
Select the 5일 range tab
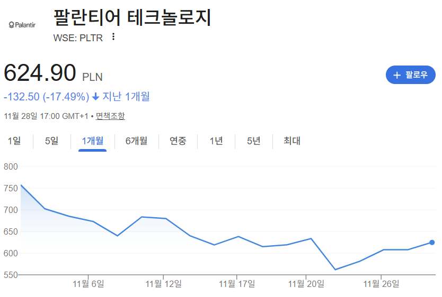(x=51, y=141)
